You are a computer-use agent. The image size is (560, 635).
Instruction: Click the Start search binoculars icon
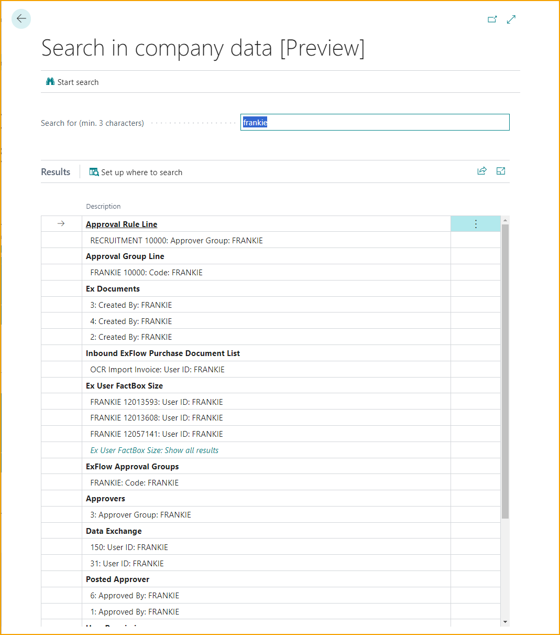click(x=50, y=82)
